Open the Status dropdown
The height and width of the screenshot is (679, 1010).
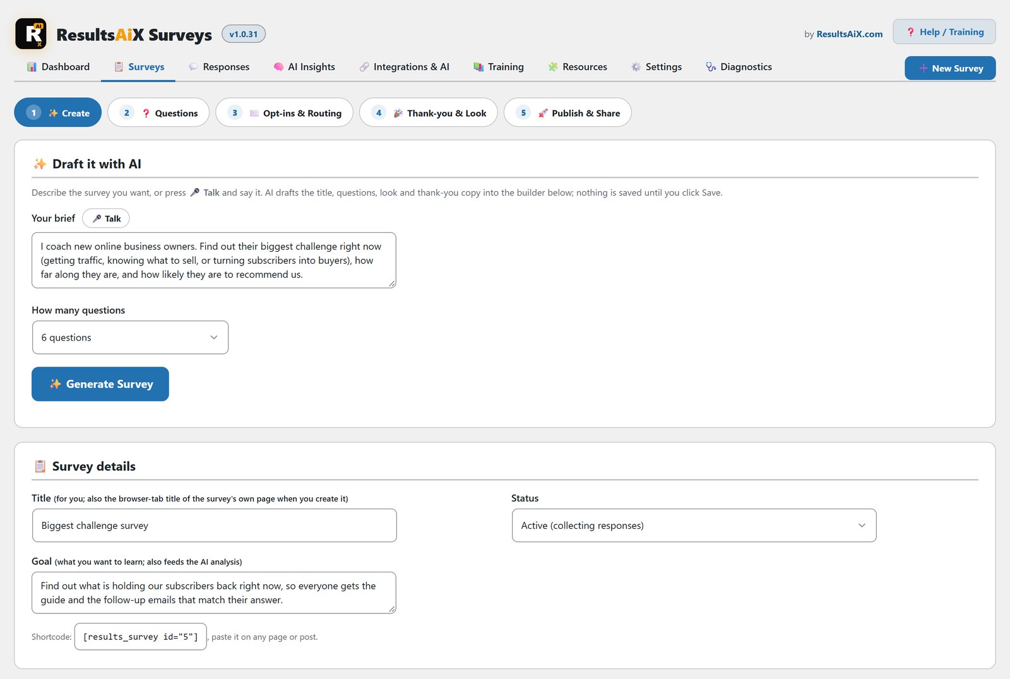(694, 526)
